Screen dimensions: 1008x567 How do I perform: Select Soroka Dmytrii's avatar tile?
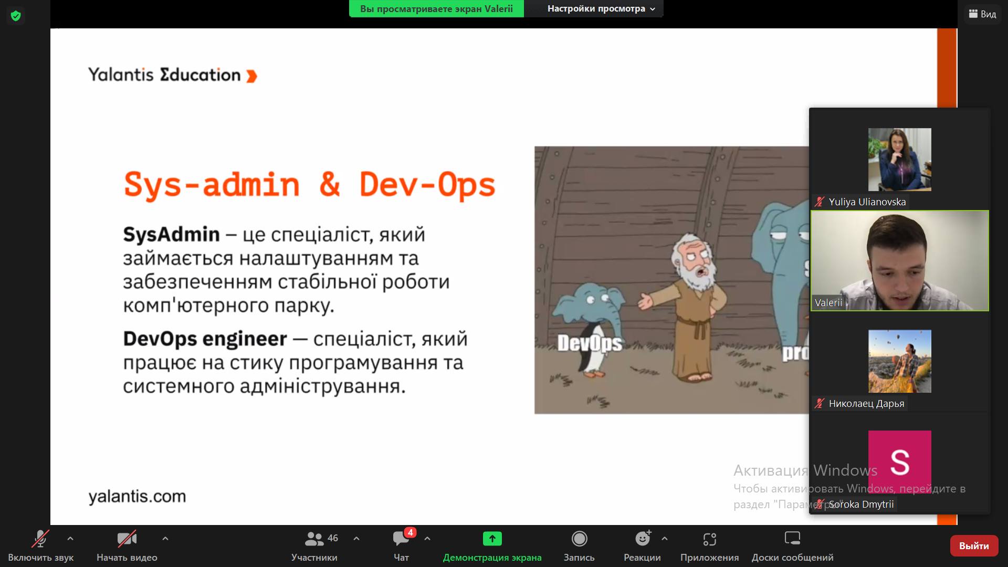(x=899, y=462)
